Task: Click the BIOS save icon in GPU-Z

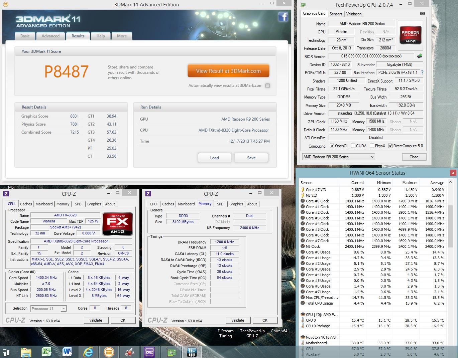Action: (420, 56)
